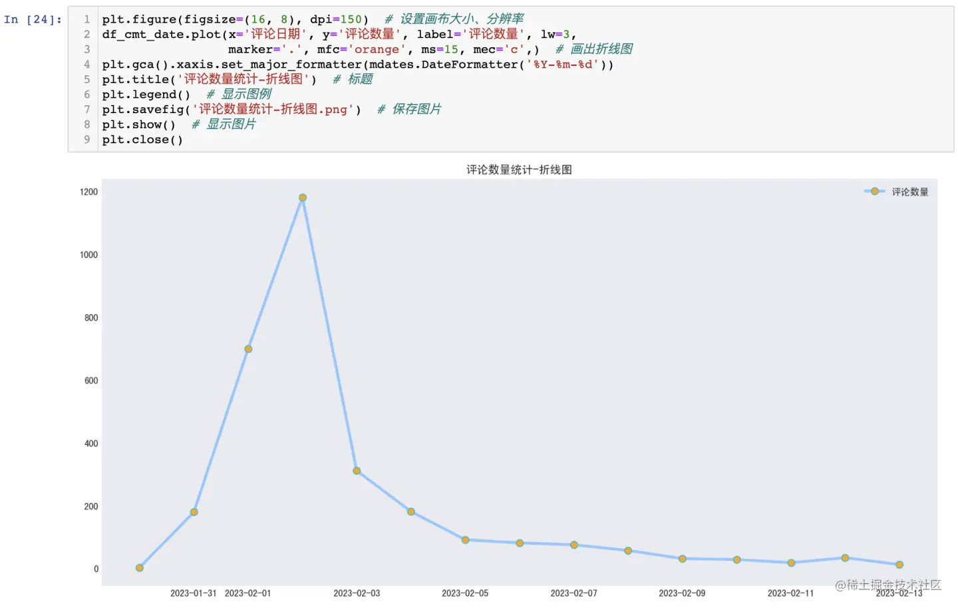Click the data point at 2023-02-03
Image resolution: width=958 pixels, height=608 pixels.
357,471
